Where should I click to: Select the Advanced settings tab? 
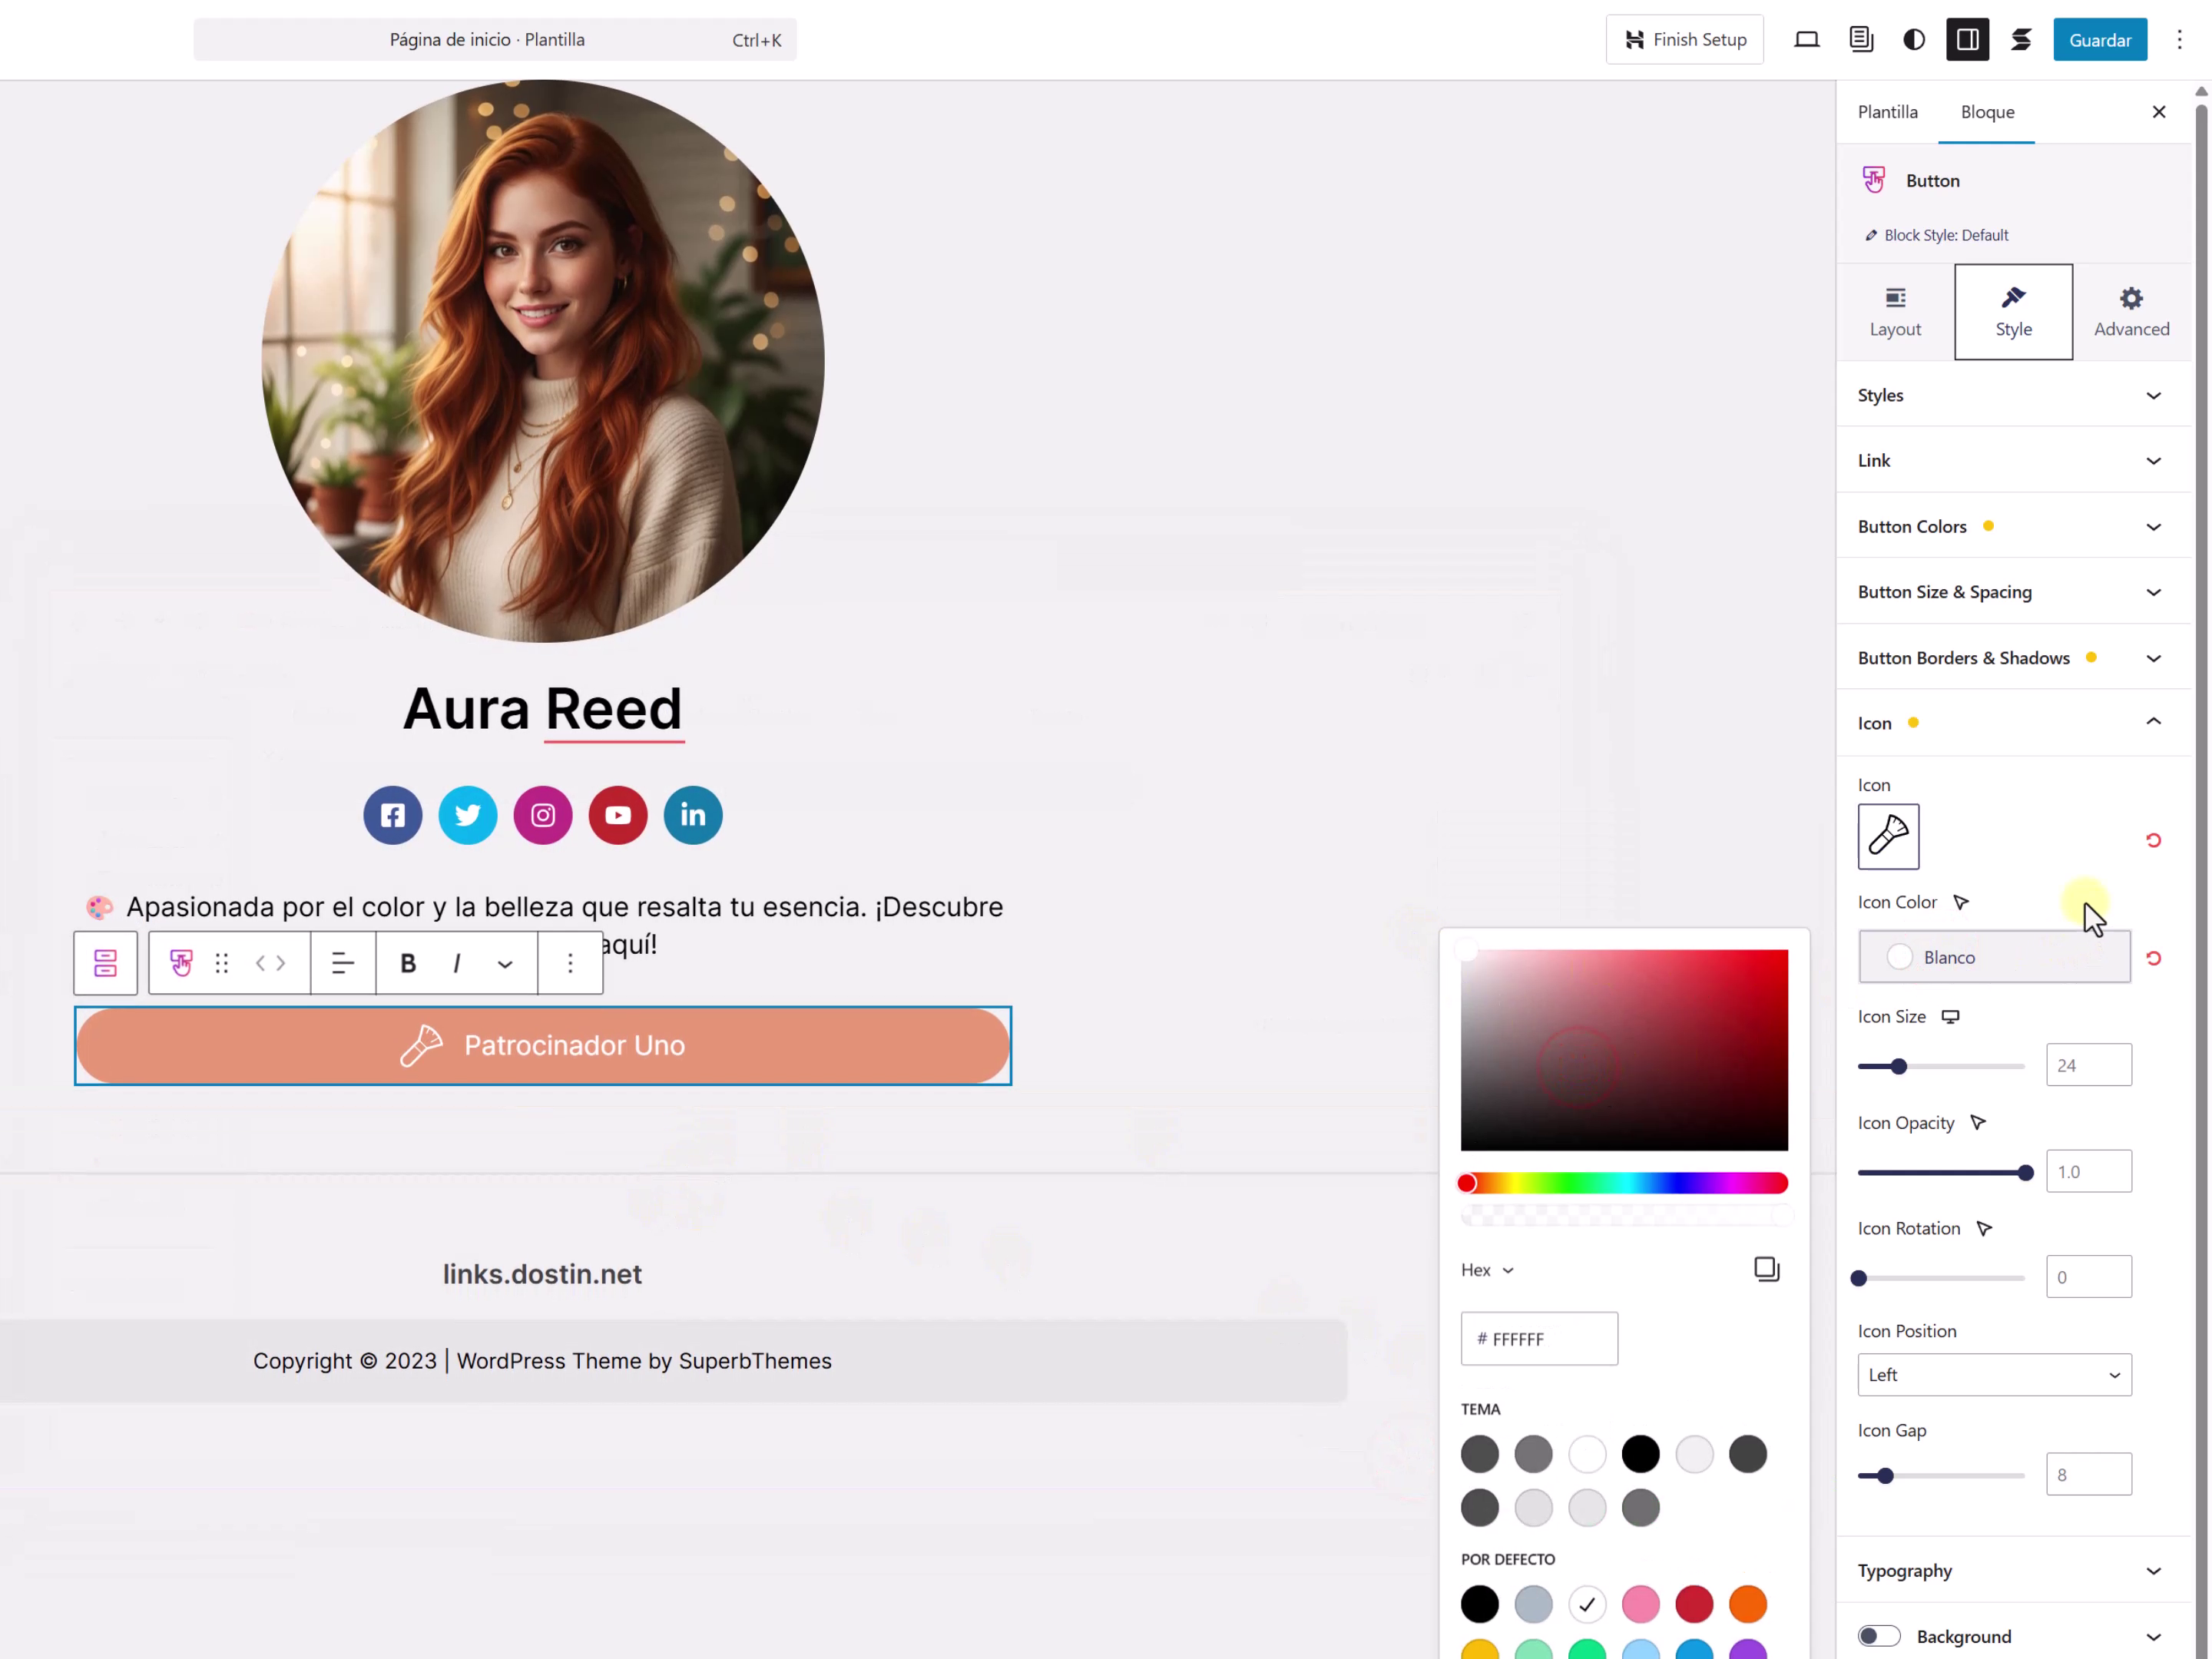(2131, 312)
